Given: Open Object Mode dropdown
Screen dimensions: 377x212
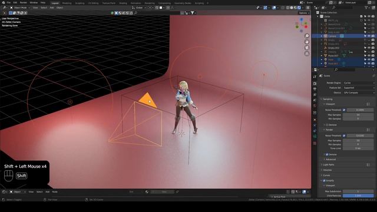Looking at the screenshot, I should [19, 8].
